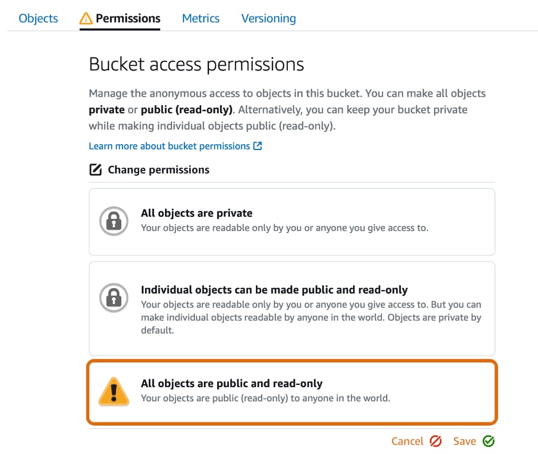Image resolution: width=538 pixels, height=454 pixels.
Task: Click the warning icon on the Permissions tab
Action: coord(86,18)
